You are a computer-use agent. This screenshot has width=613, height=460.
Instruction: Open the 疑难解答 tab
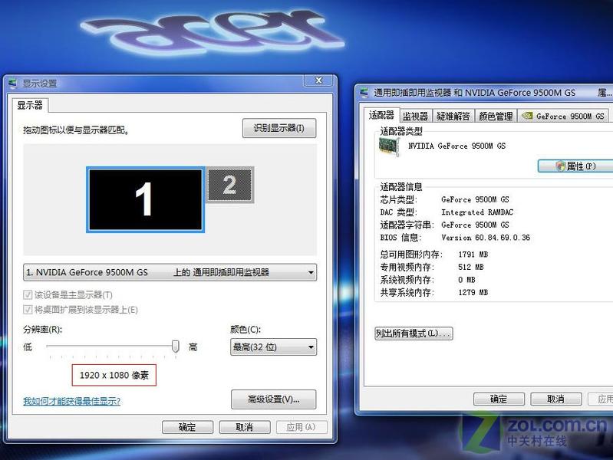(453, 116)
